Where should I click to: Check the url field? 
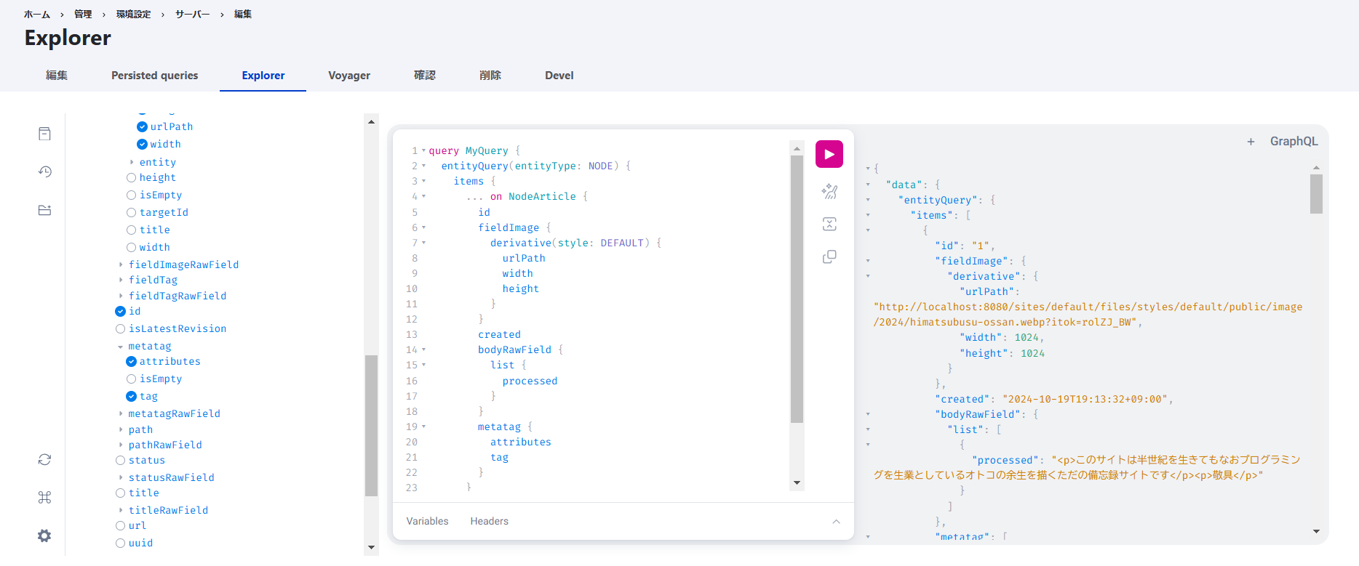120,525
